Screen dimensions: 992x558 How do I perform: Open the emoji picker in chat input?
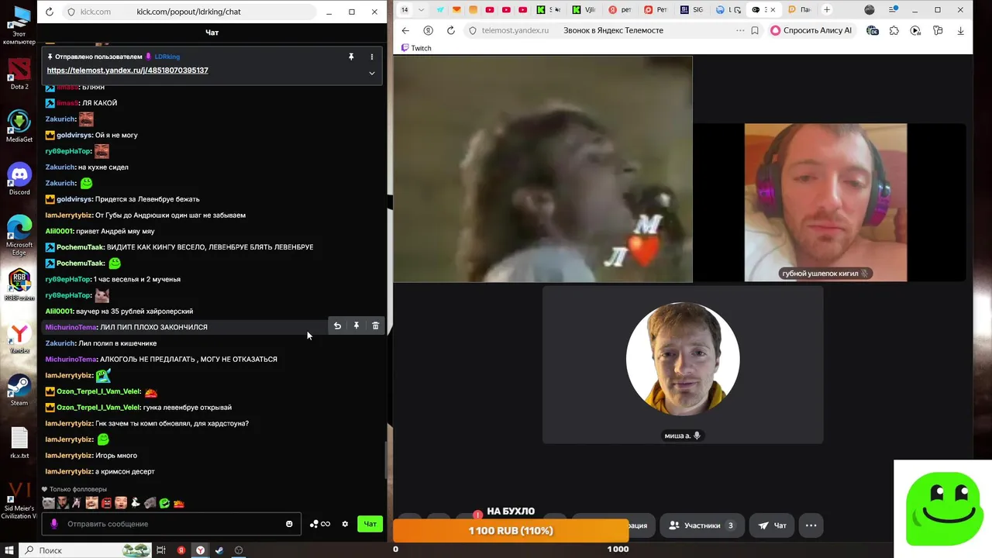click(289, 524)
